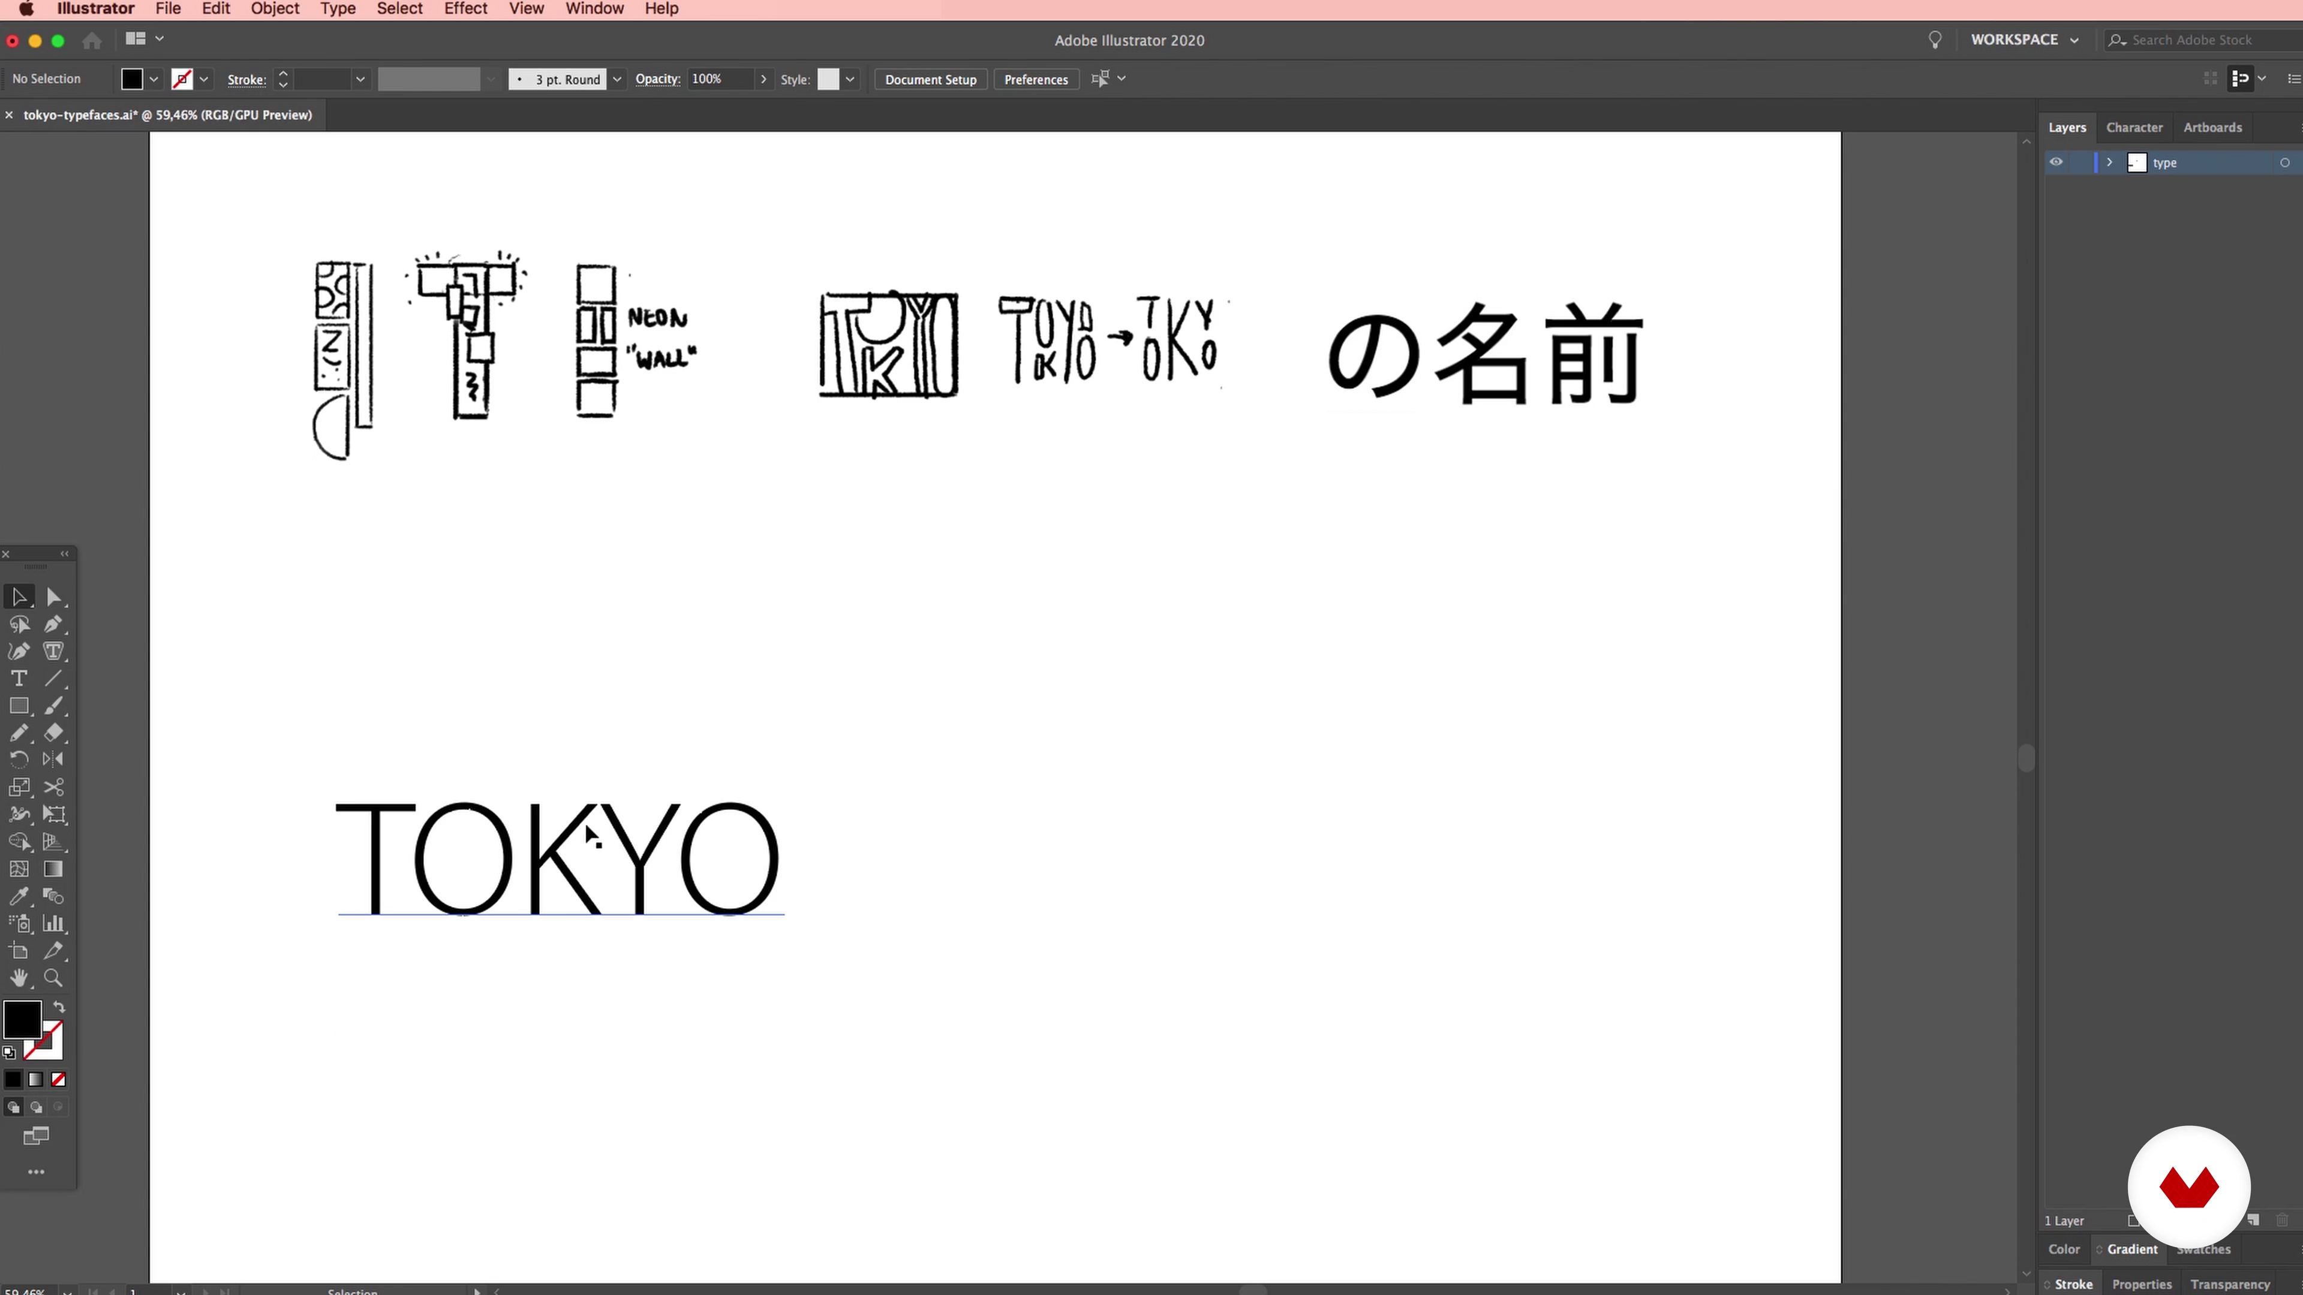
Task: Open the Object menu
Action: 275,9
